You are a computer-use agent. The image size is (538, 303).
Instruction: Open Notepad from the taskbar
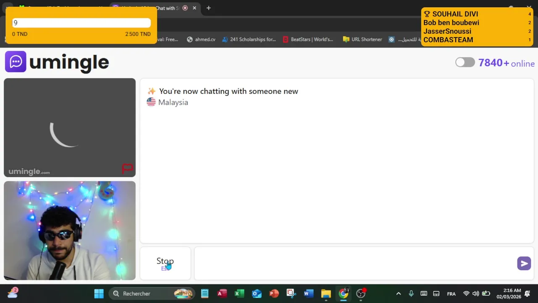point(205,293)
